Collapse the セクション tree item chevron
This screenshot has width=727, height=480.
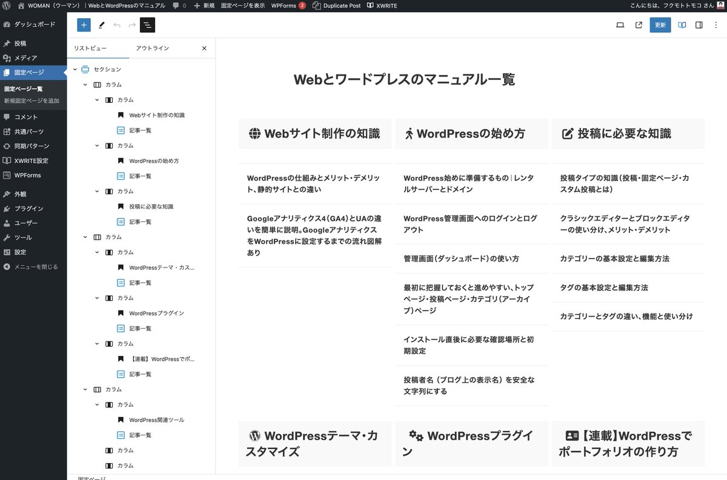click(x=74, y=69)
